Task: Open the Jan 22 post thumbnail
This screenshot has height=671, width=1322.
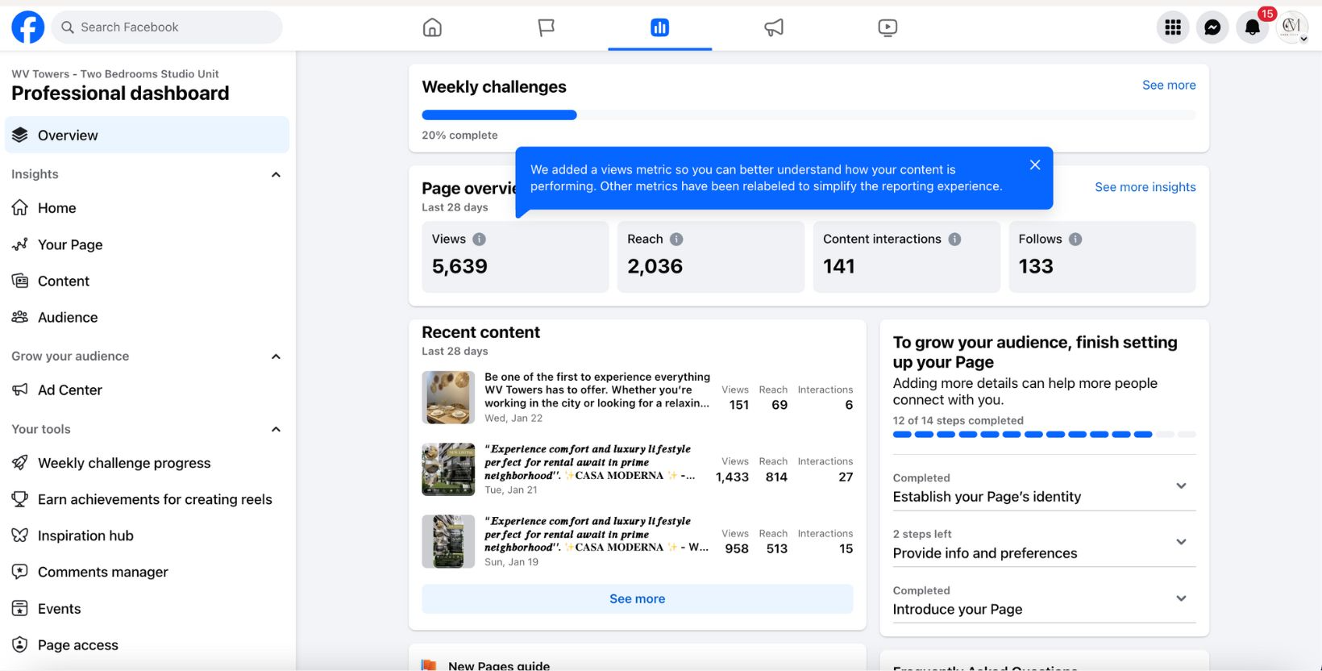Action: pyautogui.click(x=448, y=397)
